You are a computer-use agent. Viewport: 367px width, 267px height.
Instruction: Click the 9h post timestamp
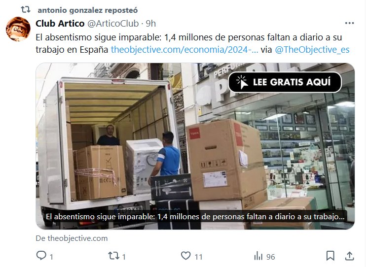click(x=151, y=23)
